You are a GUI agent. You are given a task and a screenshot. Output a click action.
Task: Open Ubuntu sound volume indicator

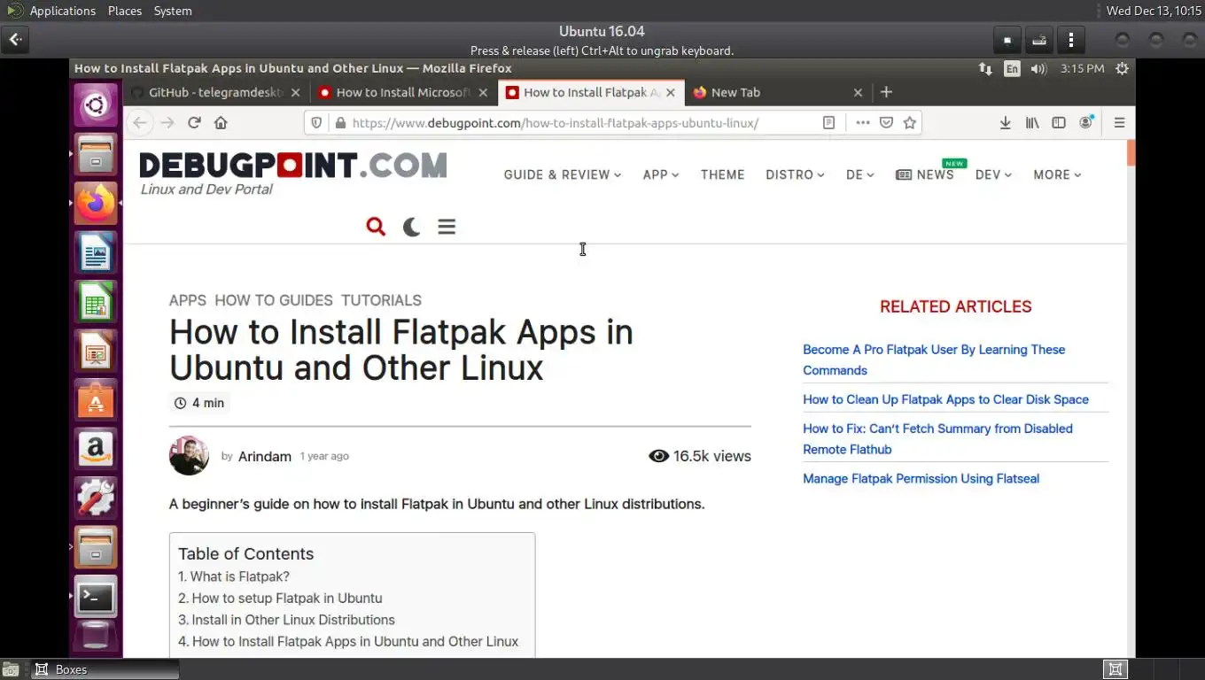(x=1038, y=68)
